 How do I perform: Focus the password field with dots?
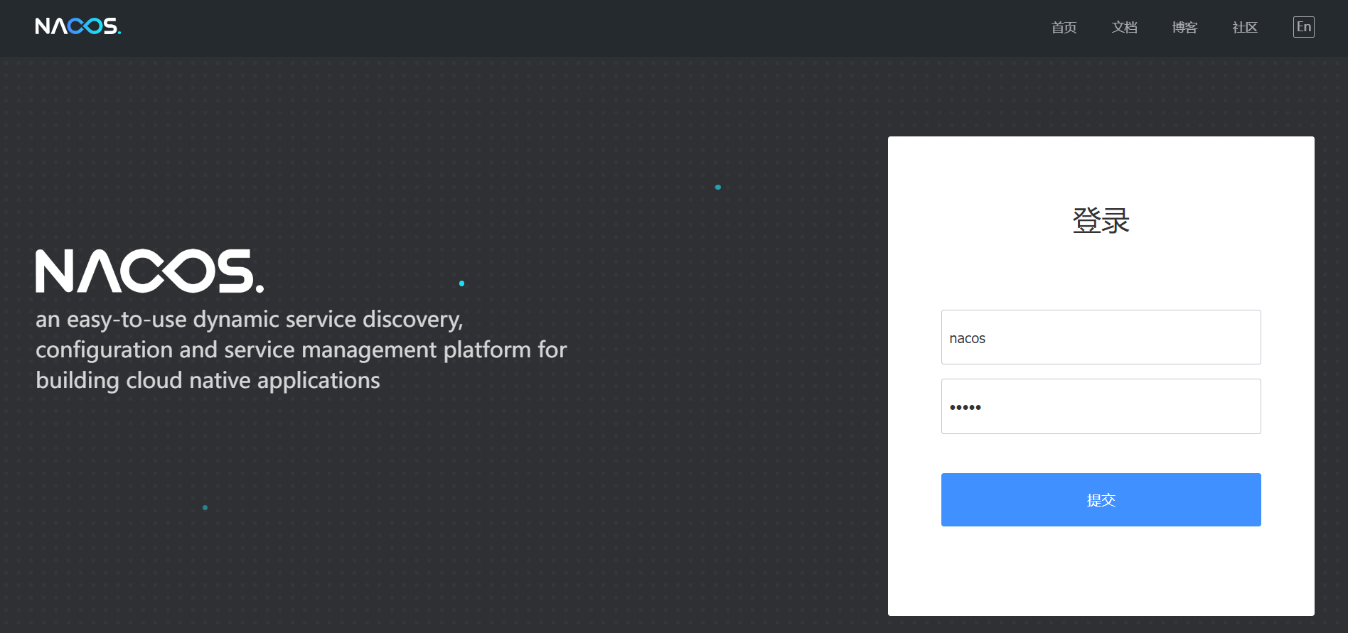[x=1101, y=406]
